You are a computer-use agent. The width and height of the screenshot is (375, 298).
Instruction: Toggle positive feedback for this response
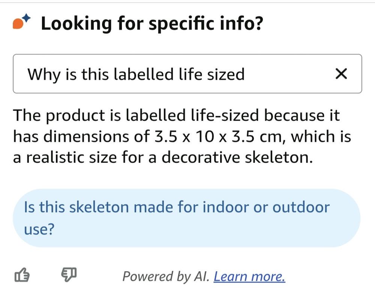[22, 275]
